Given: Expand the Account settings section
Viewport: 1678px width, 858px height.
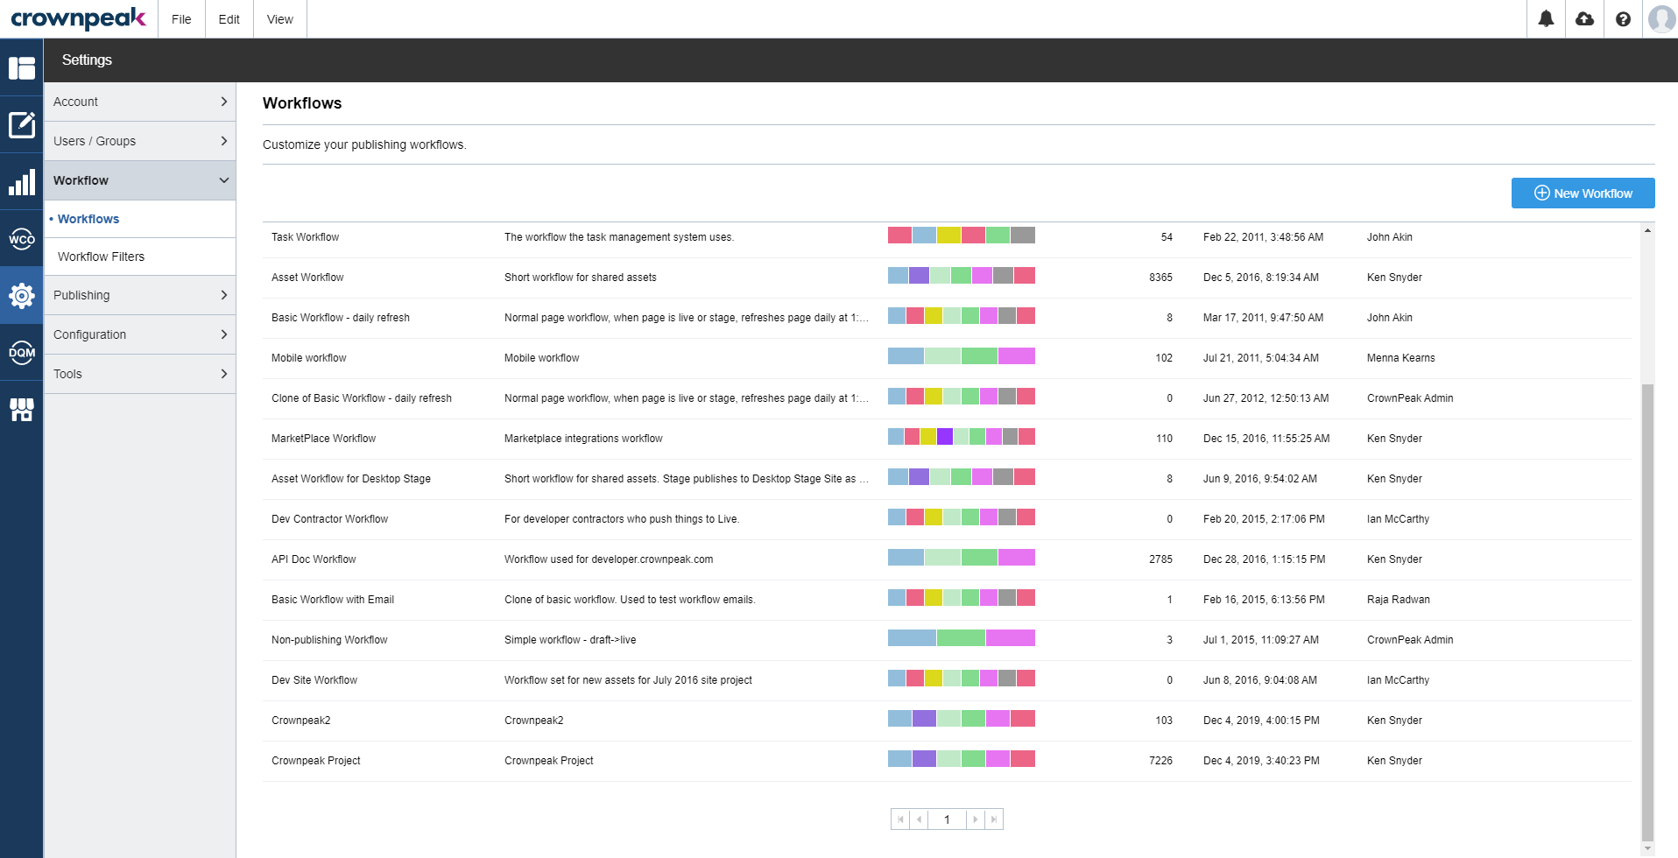Looking at the screenshot, I should [140, 102].
